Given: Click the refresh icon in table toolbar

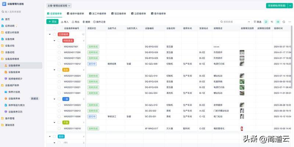Looking at the screenshot, I should click(284, 22).
